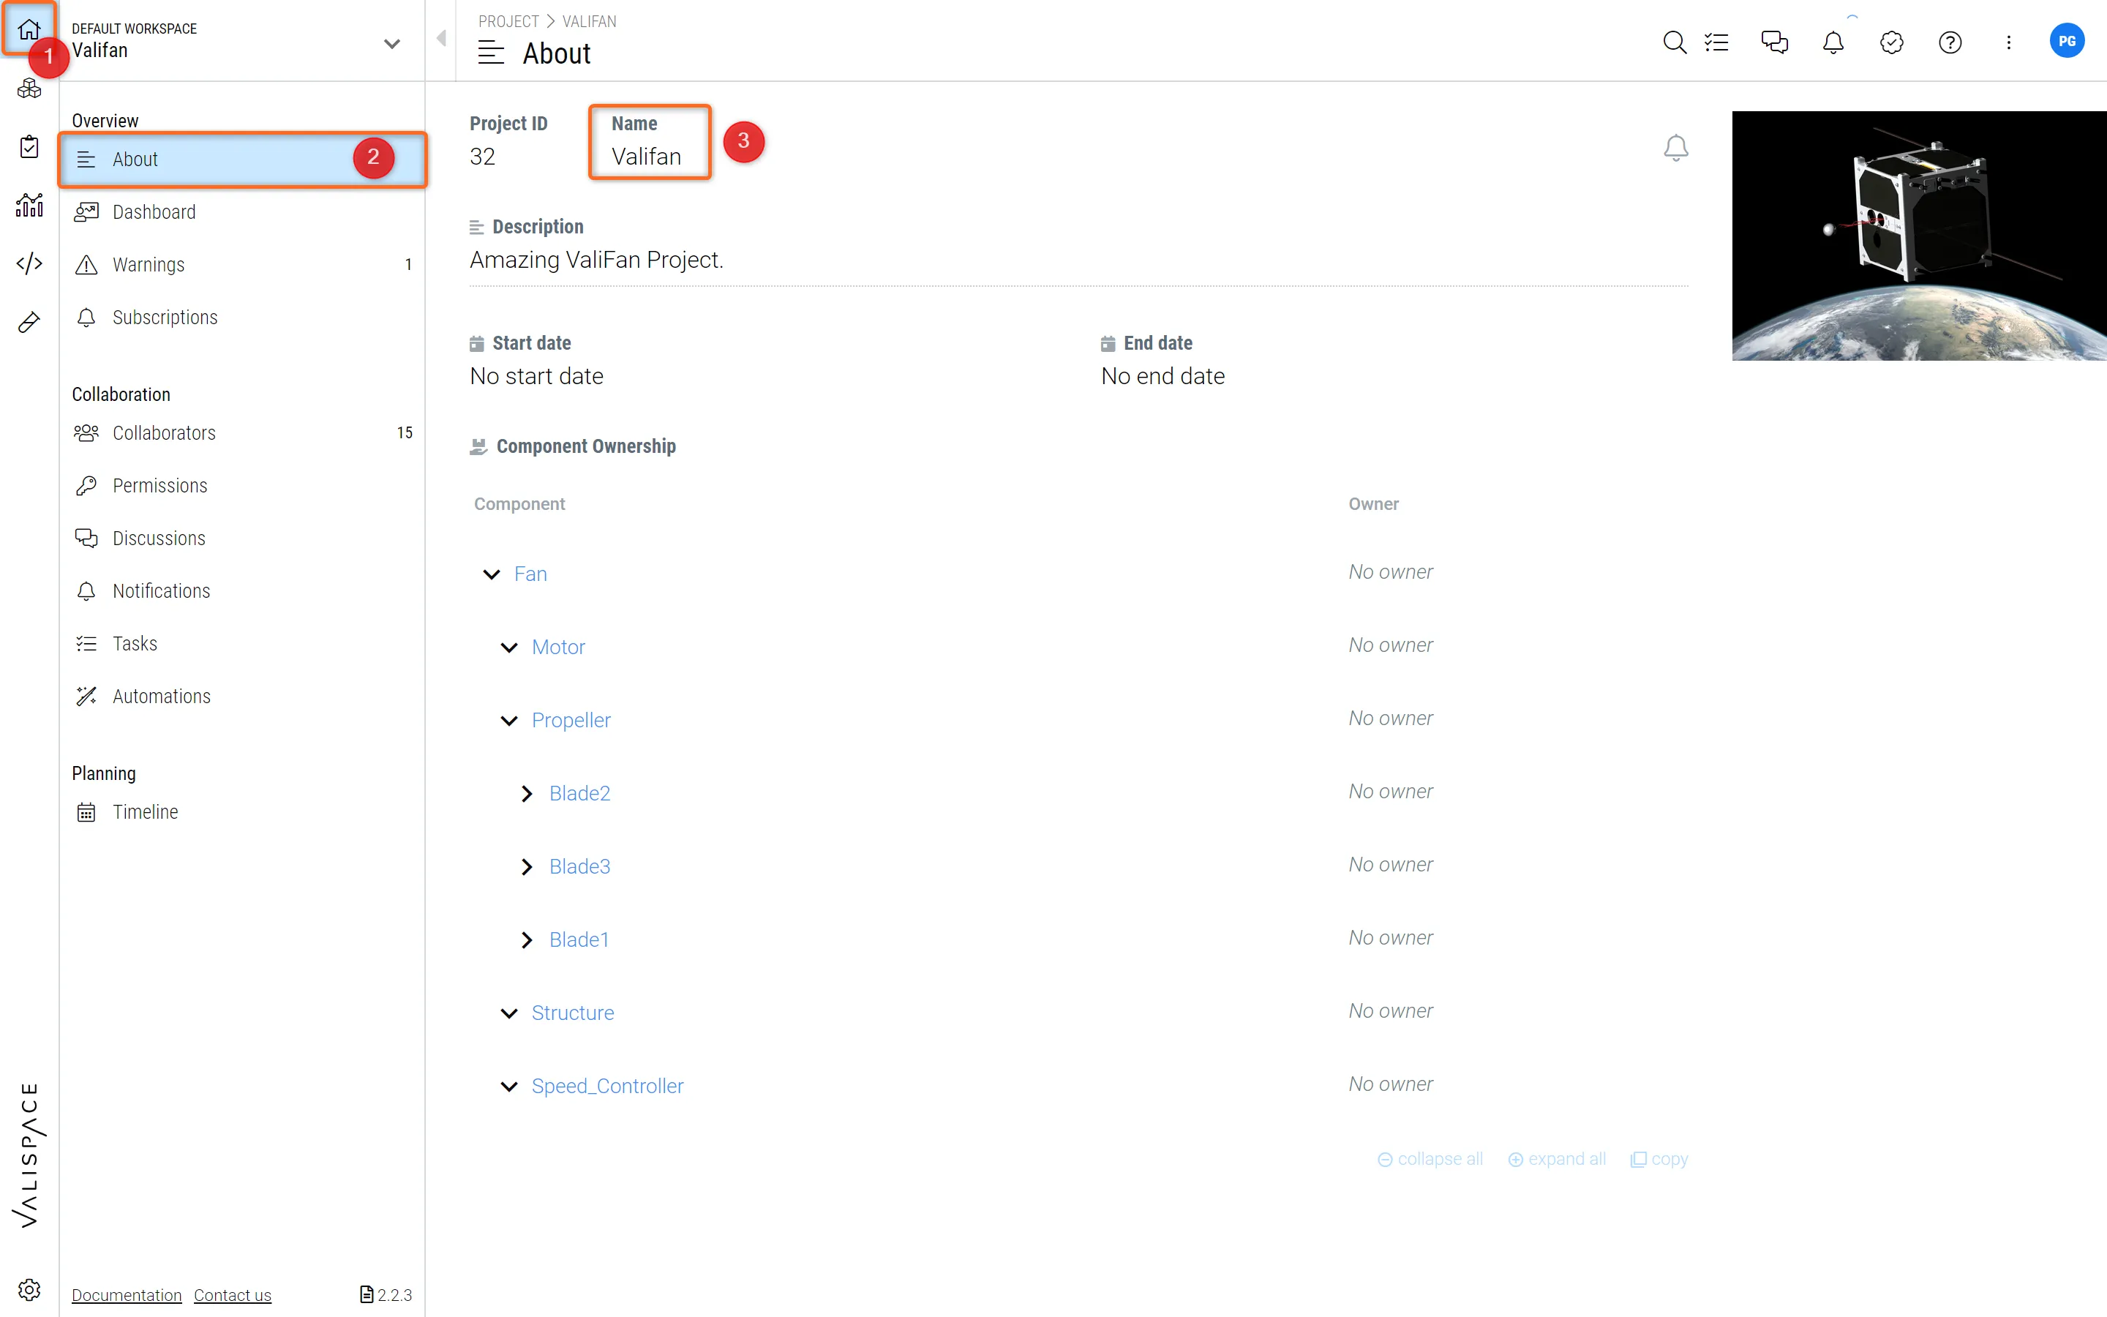Viewport: 2107px width, 1317px height.
Task: Collapse the Fan component tree
Action: click(491, 574)
